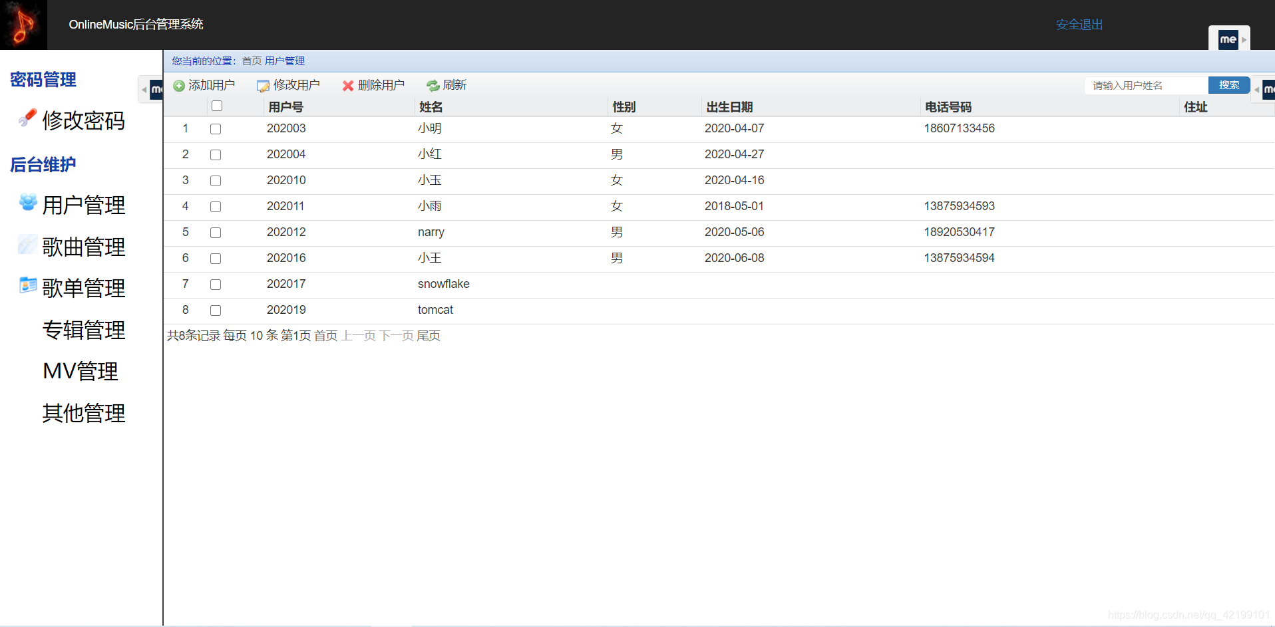Select the user number 202019
Screen dimensions: 1275x627
pyautogui.click(x=286, y=310)
